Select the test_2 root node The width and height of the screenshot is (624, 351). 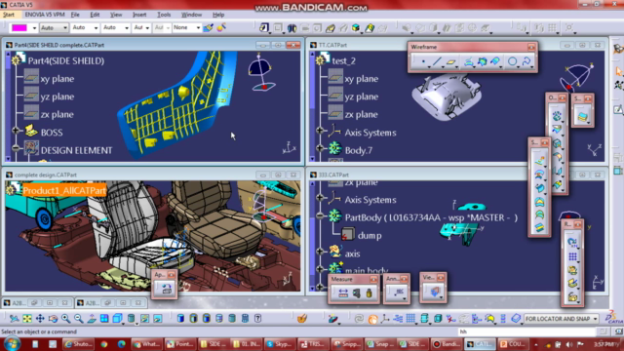344,60
